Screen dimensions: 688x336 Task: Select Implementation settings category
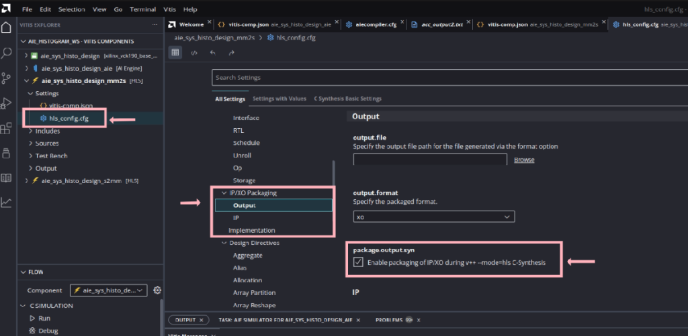pos(252,230)
